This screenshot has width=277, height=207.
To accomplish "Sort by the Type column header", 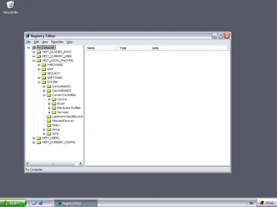I will [x=133, y=48].
